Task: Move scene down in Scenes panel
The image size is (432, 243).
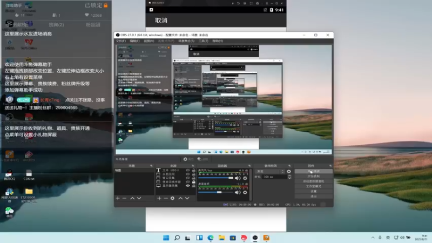Action: [x=139, y=198]
